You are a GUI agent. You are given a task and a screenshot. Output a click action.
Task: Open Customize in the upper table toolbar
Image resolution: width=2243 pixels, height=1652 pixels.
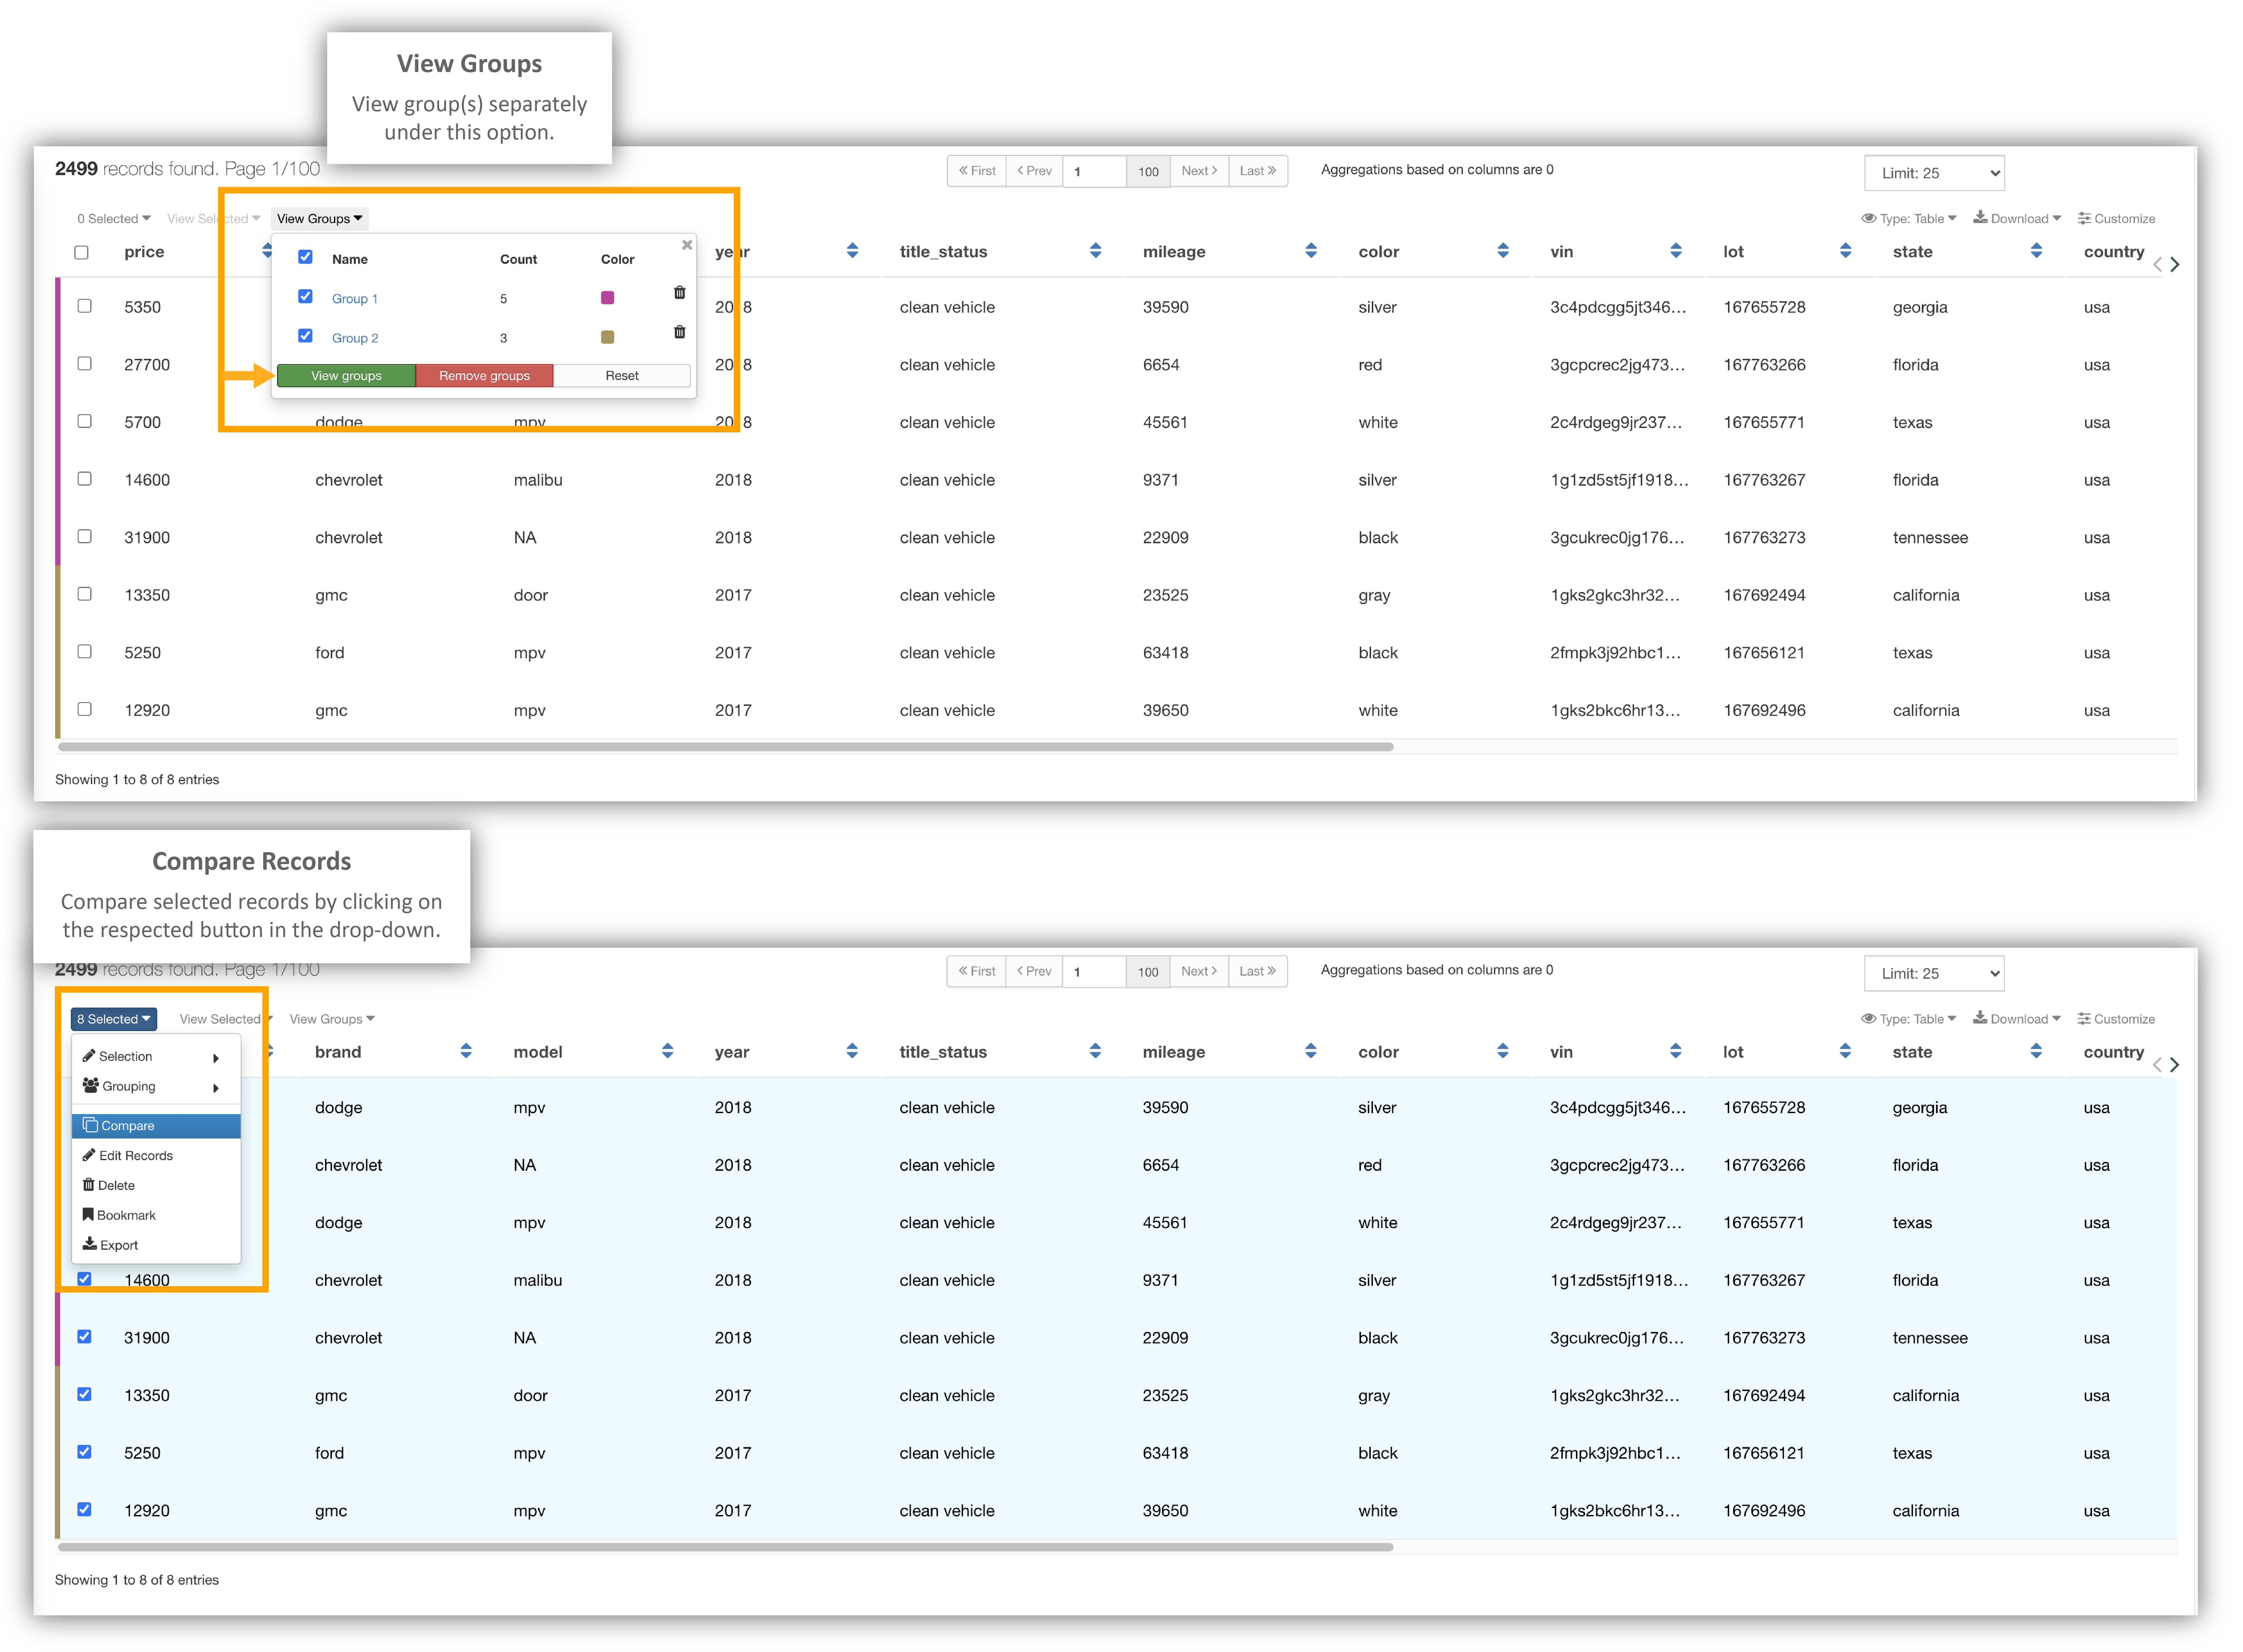(x=2116, y=219)
